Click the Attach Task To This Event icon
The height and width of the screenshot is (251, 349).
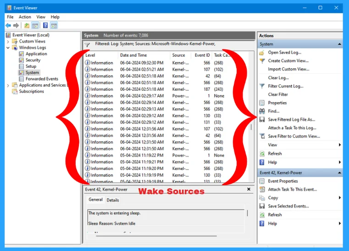point(262,190)
